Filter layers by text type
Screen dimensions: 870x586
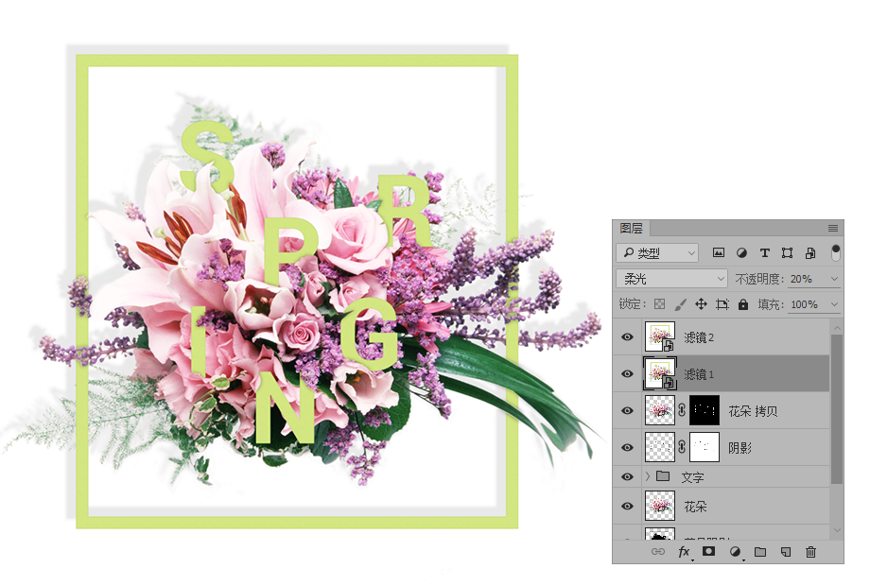click(764, 253)
